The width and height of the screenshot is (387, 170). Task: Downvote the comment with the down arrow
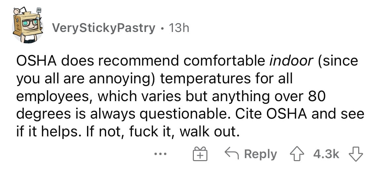tap(355, 155)
